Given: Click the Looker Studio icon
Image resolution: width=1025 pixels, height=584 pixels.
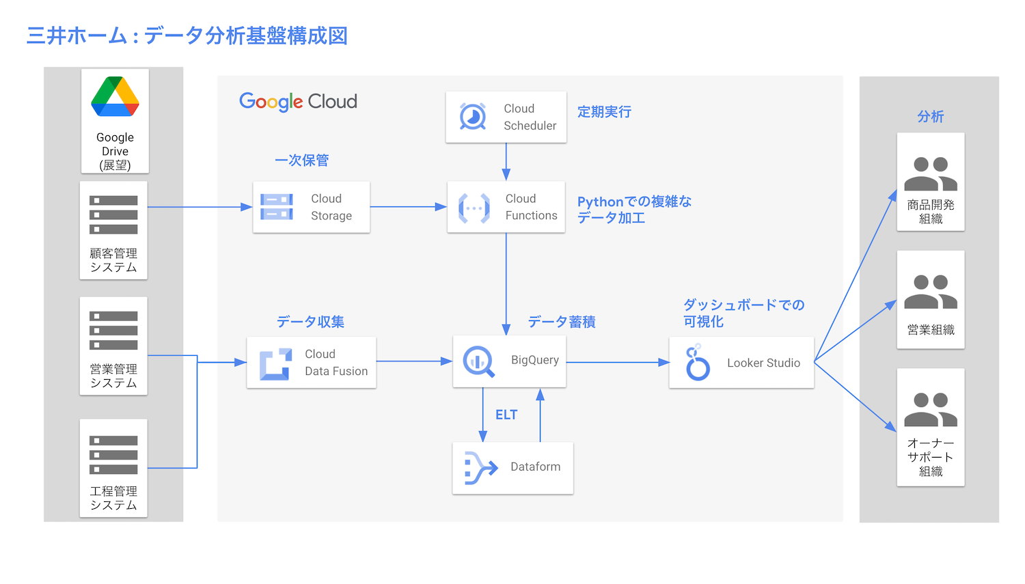Looking at the screenshot, I should (x=698, y=363).
